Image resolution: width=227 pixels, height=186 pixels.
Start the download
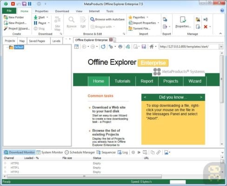39,17
